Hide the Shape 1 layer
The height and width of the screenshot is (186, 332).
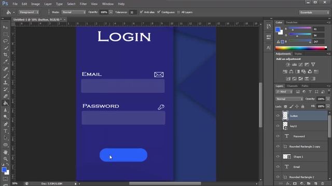pyautogui.click(x=278, y=157)
